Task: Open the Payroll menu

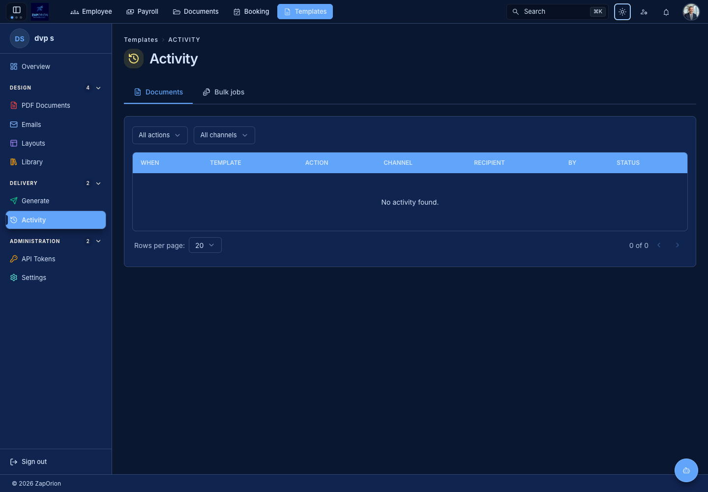Action: tap(143, 11)
